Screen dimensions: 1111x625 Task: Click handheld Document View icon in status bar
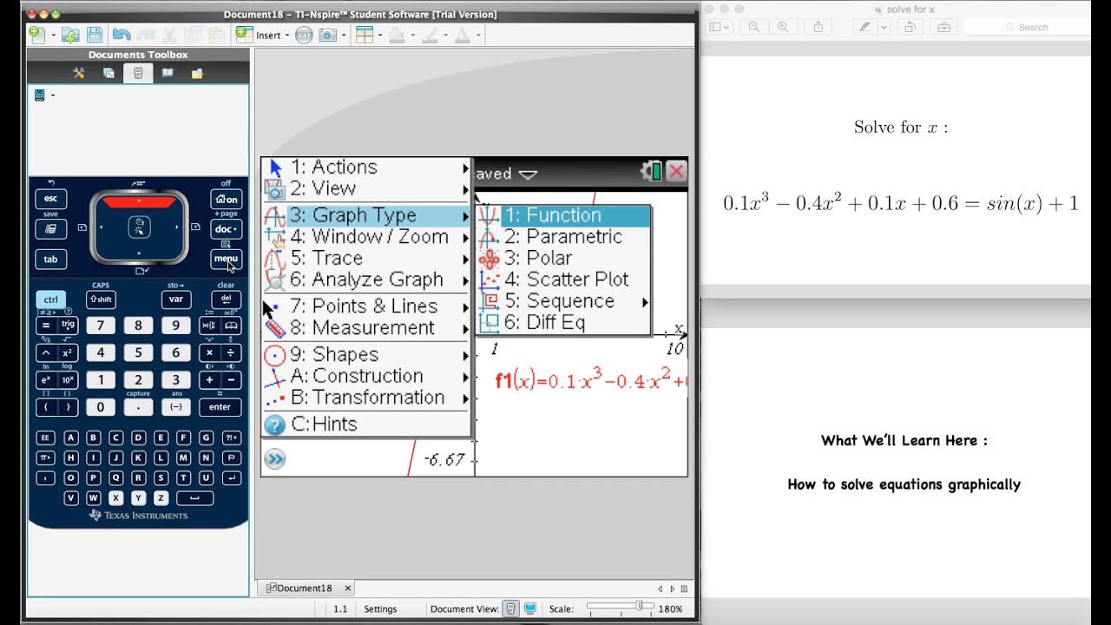(511, 609)
